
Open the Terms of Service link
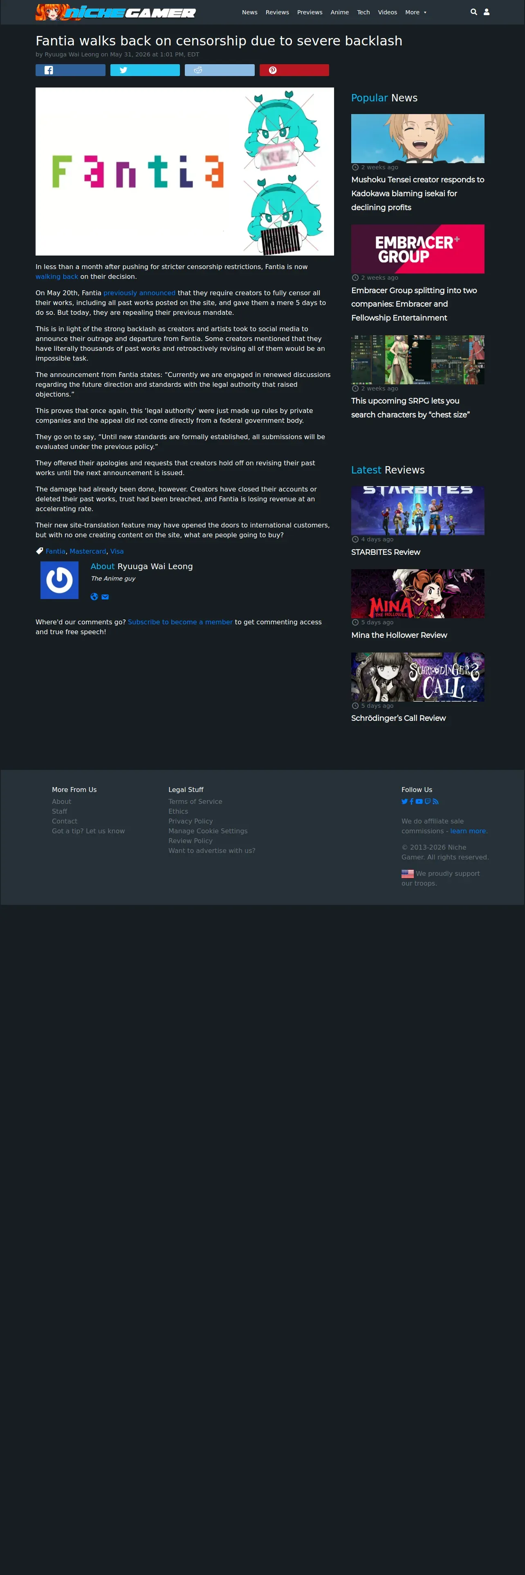(x=195, y=801)
